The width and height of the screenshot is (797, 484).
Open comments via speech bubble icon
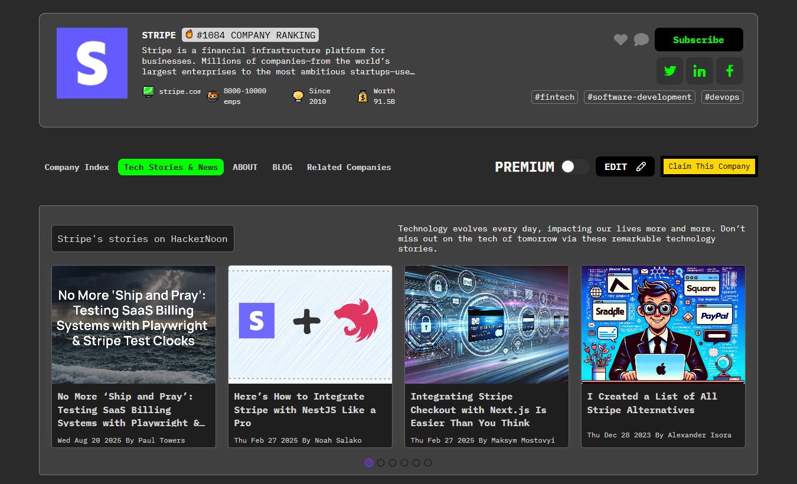(x=641, y=40)
